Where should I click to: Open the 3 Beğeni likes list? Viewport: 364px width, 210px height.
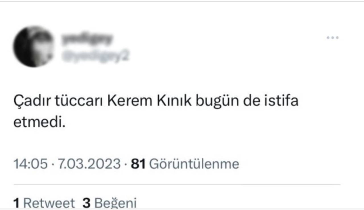pos(109,203)
